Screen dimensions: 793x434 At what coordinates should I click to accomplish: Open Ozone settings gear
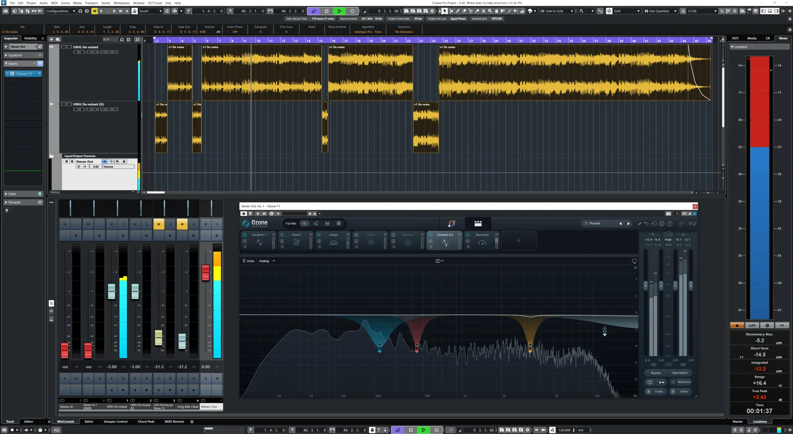[x=662, y=223]
